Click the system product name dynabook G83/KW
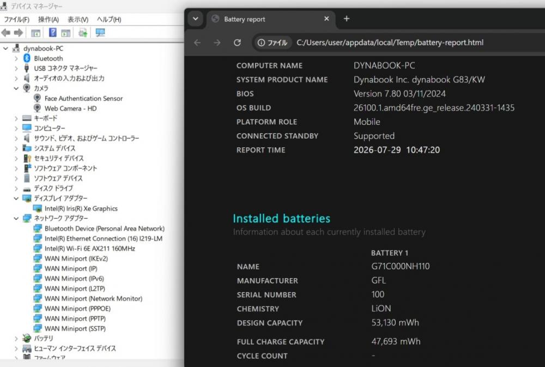Screen dimensions: 545x367 pyautogui.click(x=419, y=80)
